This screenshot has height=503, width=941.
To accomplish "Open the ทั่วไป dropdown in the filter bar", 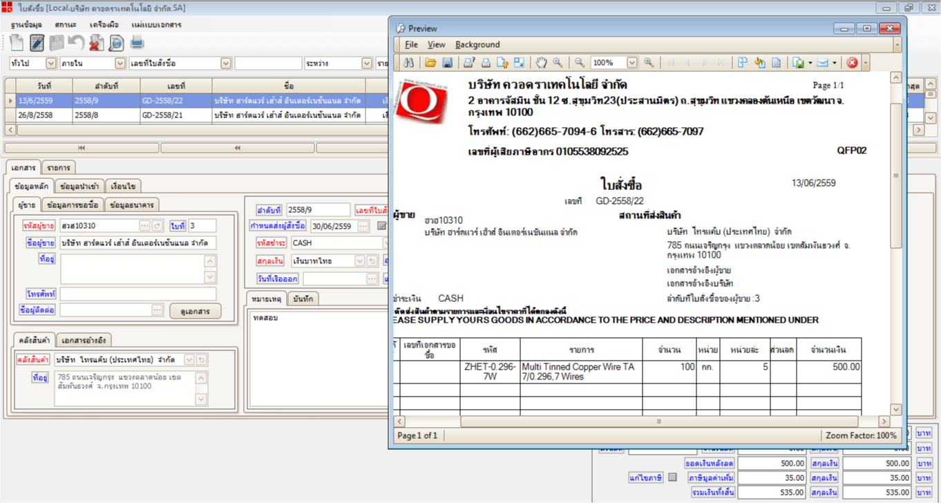I will [x=50, y=64].
